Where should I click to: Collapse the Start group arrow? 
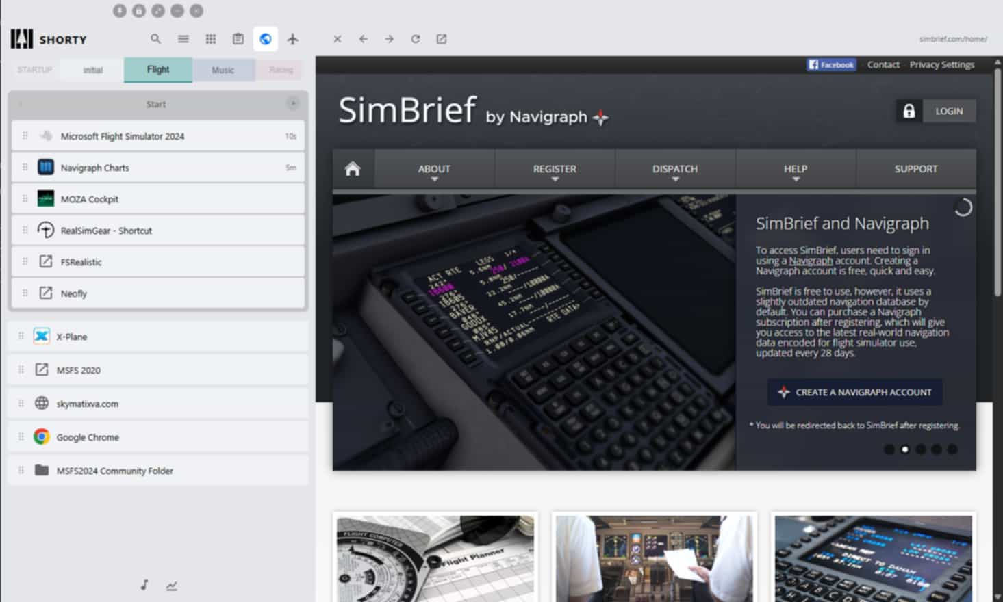pos(21,104)
